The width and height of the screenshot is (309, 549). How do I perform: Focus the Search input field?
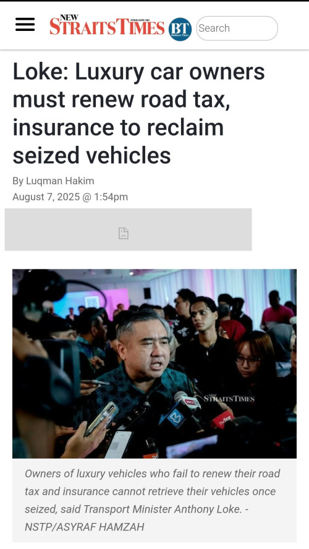point(237,28)
